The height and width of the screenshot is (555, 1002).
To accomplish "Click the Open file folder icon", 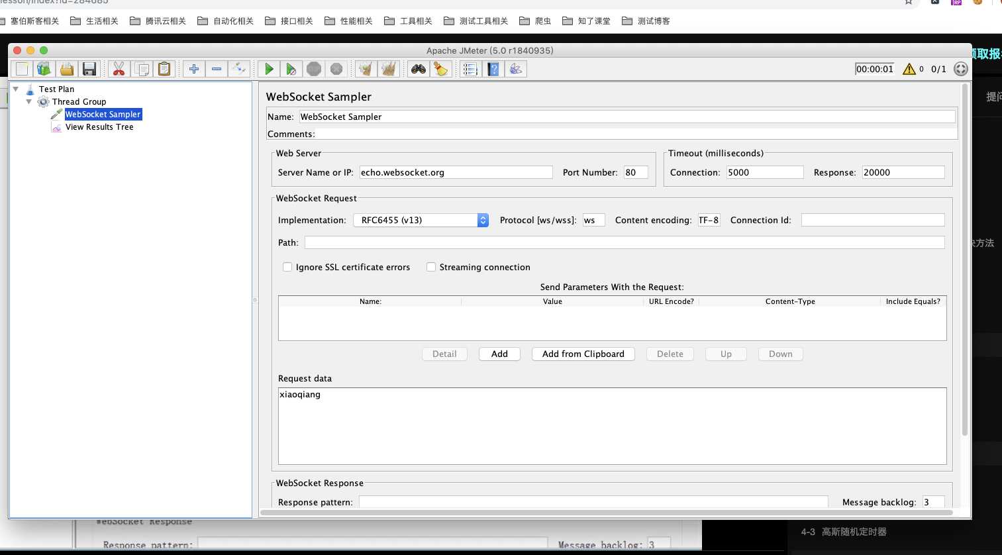I will 67,69.
